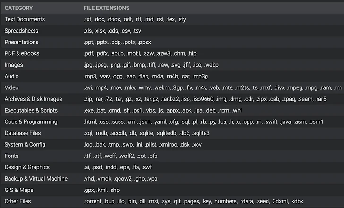
Task: Select the Code & Programming category
Action: coord(31,121)
